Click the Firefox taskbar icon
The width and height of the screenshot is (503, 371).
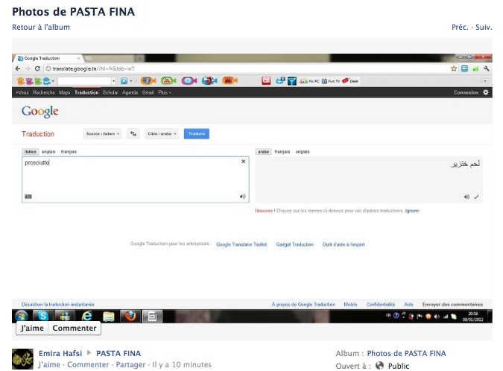(x=130, y=316)
